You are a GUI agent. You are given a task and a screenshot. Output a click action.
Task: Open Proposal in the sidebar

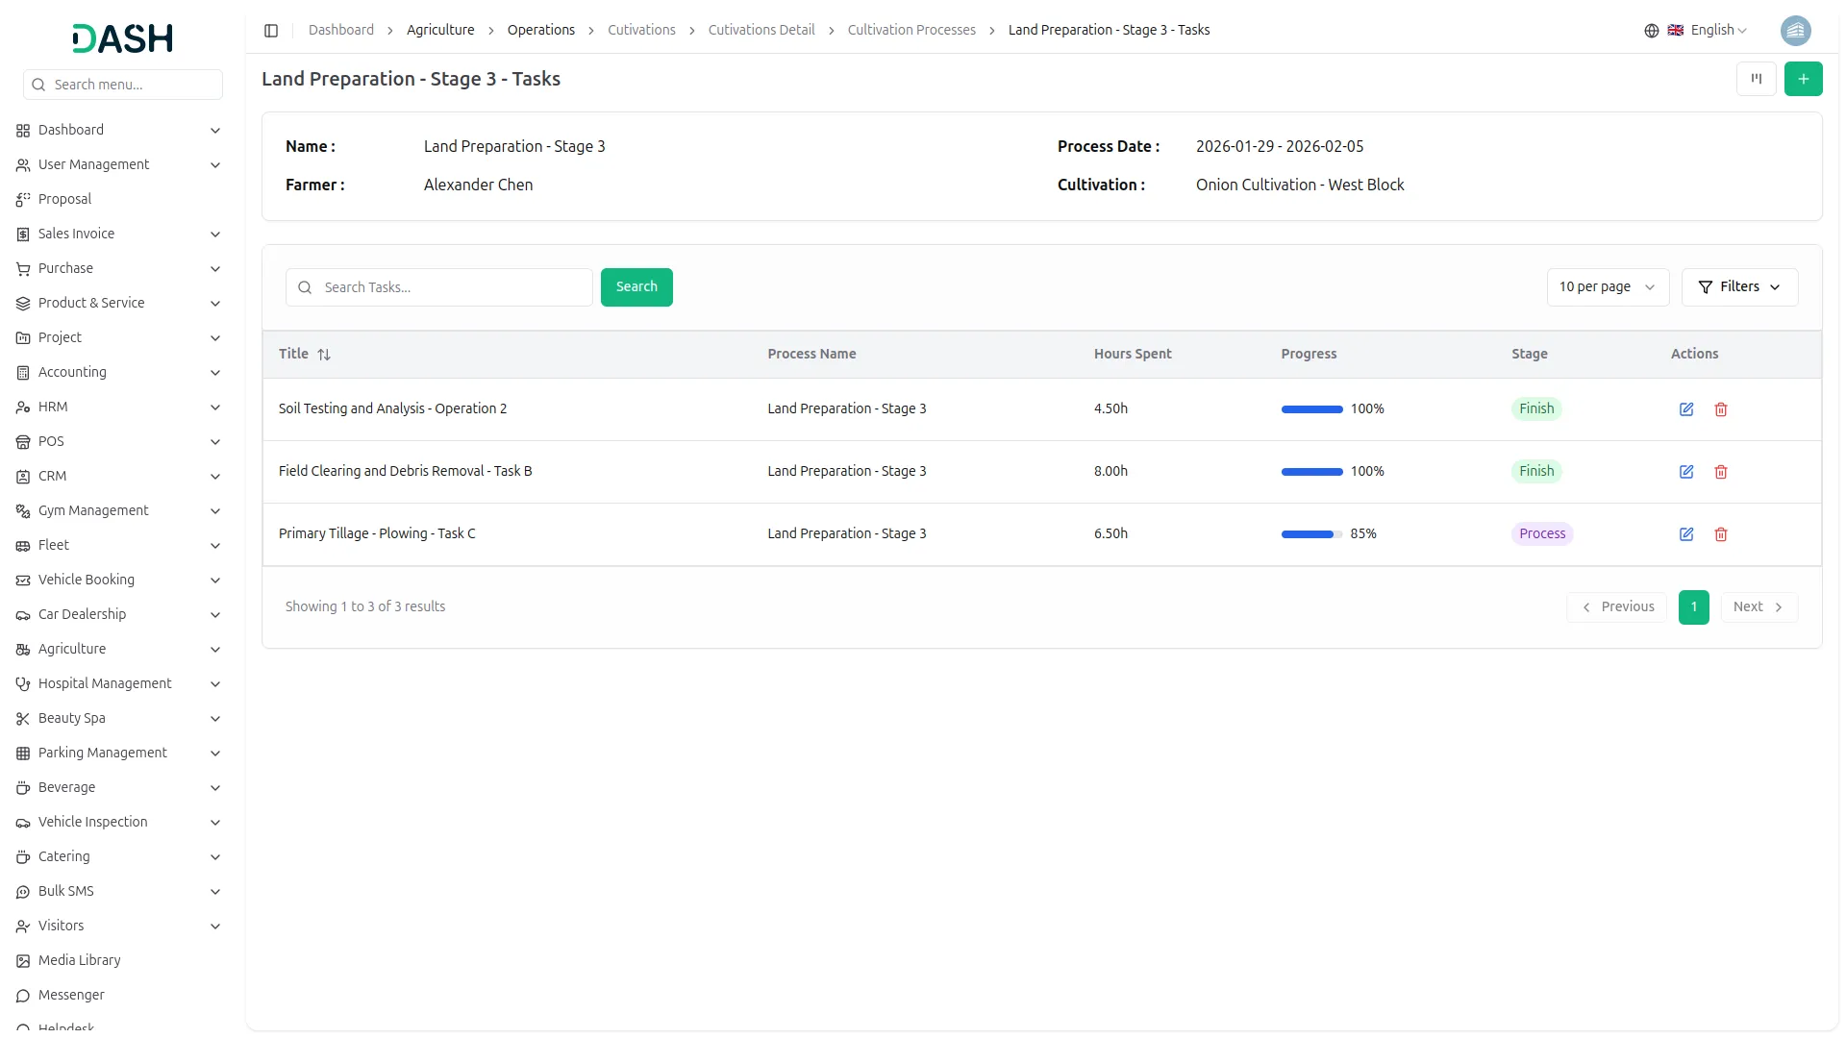click(64, 199)
